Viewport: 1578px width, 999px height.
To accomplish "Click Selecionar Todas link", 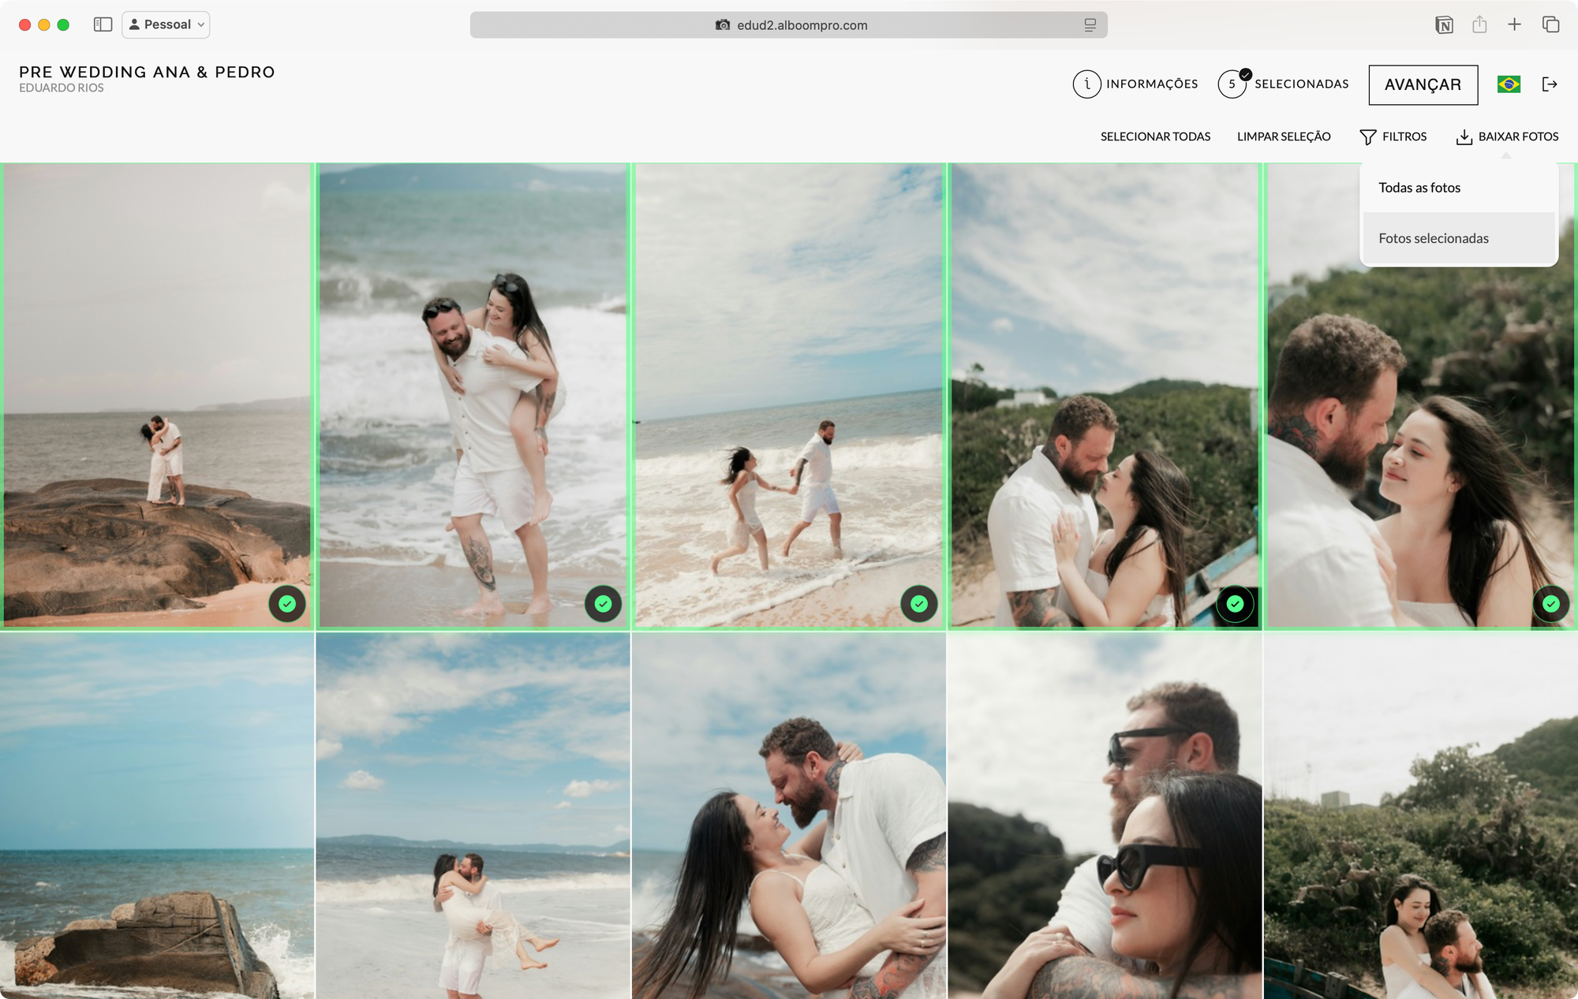I will [x=1155, y=136].
